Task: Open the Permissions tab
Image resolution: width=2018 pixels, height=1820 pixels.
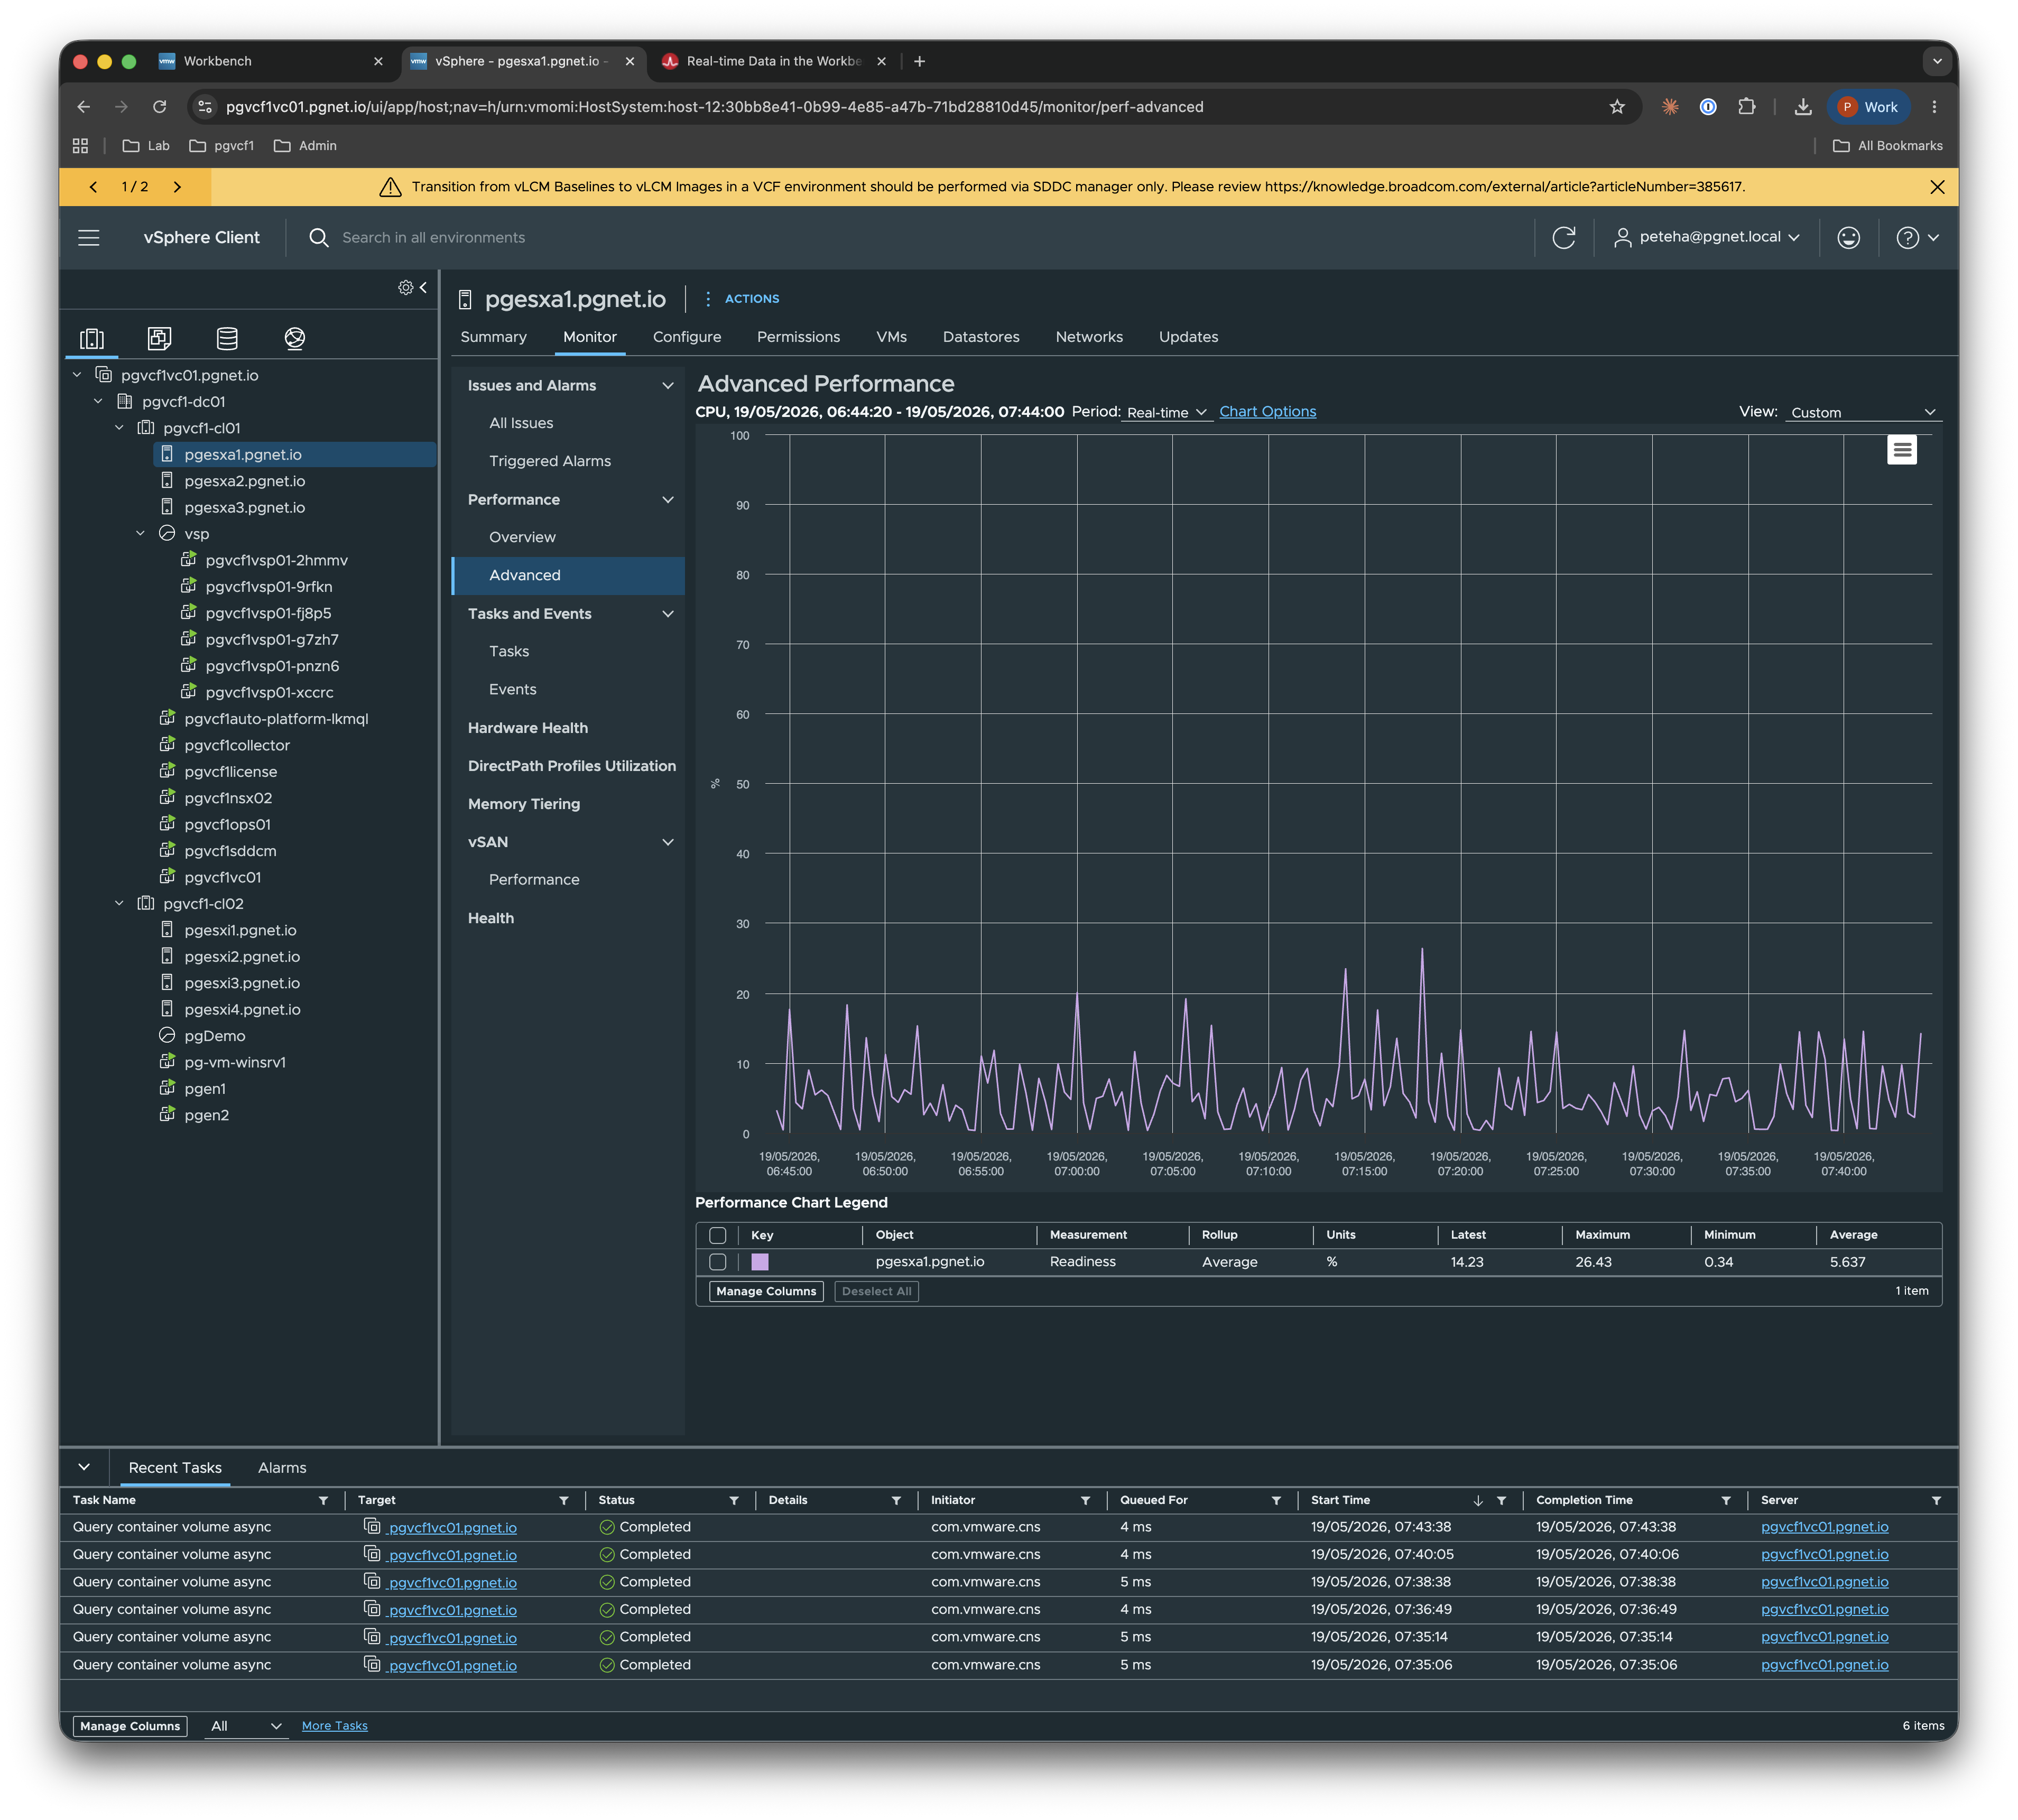Action: coord(798,337)
